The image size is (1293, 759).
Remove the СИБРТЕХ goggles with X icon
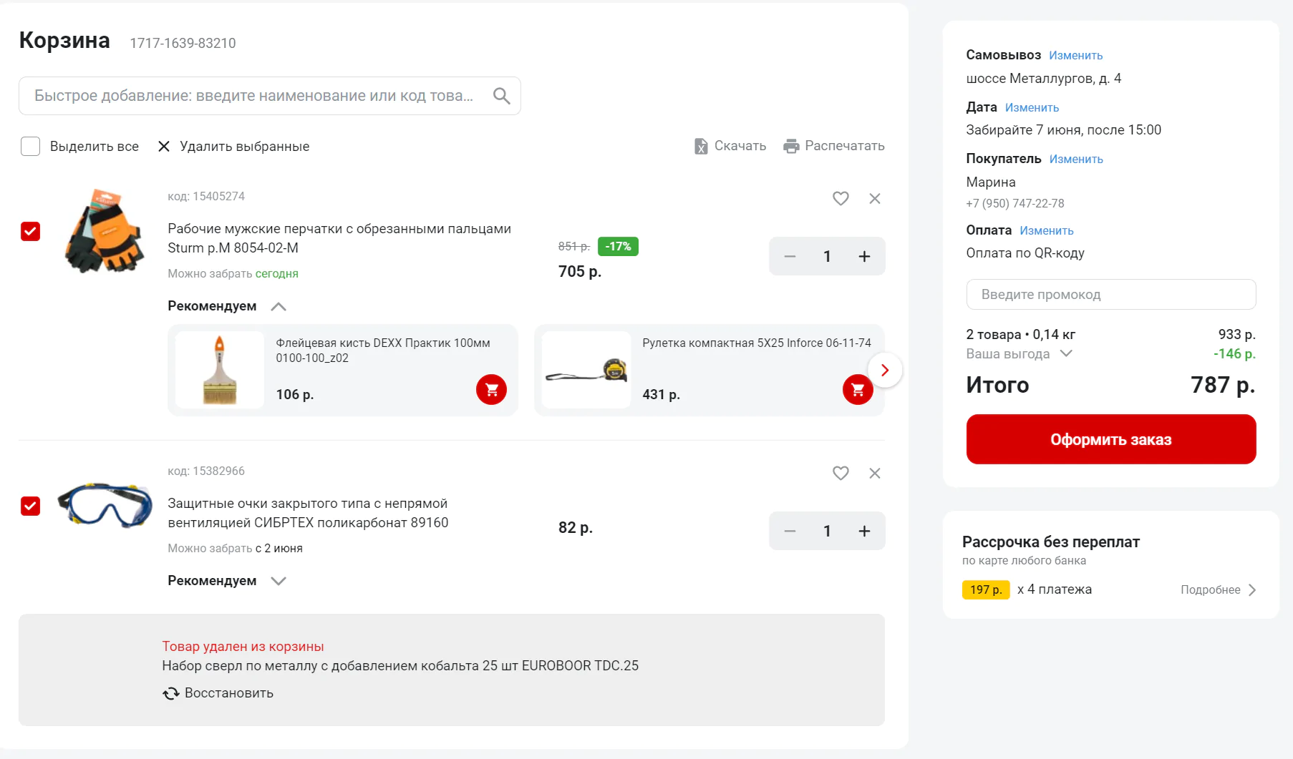tap(874, 474)
